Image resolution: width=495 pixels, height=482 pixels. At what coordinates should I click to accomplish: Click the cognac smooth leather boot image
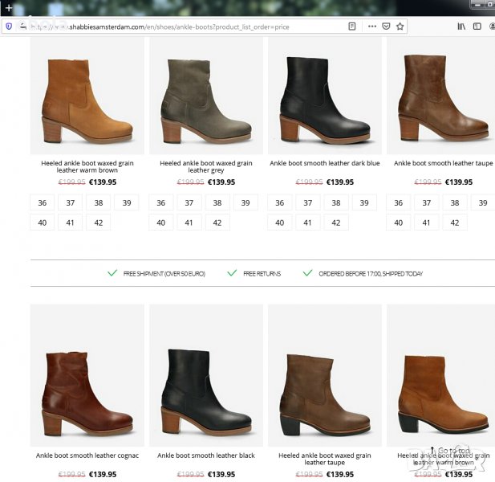coord(87,378)
